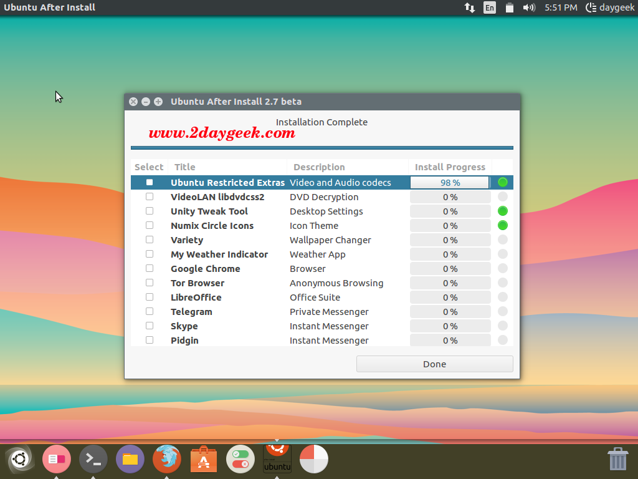Image resolution: width=638 pixels, height=479 pixels.
Task: Enable the Numix Circle Icons checkbox
Action: coord(150,225)
